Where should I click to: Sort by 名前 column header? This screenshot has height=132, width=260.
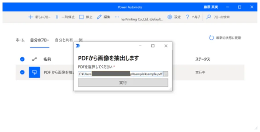click(x=47, y=59)
